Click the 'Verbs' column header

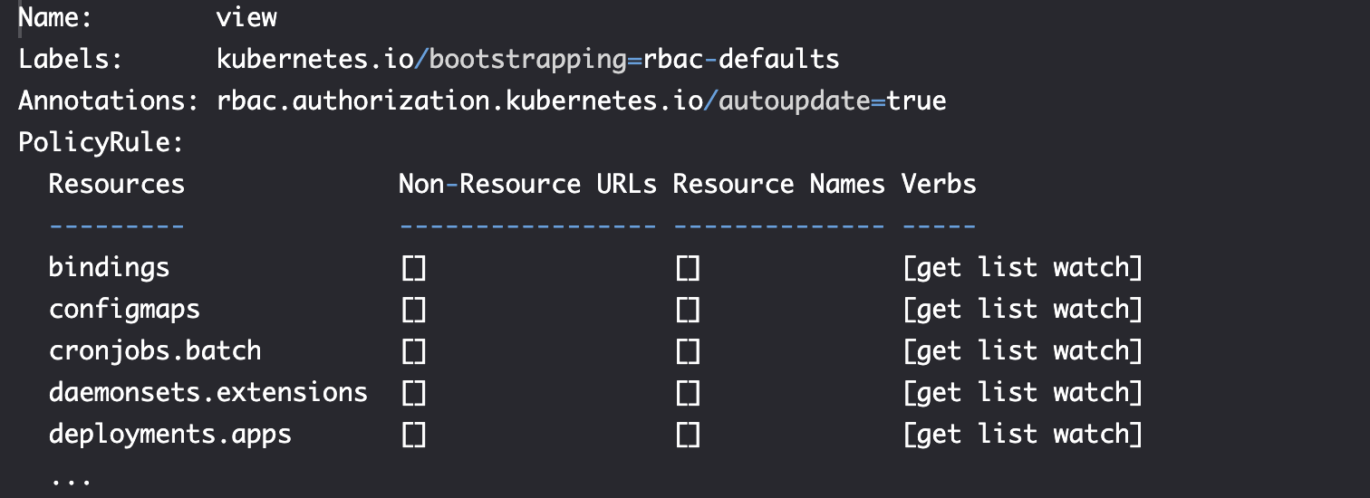pos(939,184)
